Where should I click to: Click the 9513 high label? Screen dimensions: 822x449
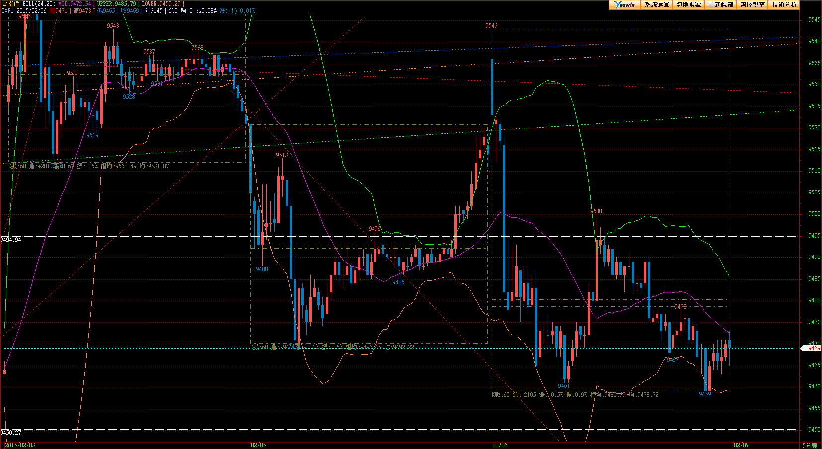(282, 155)
